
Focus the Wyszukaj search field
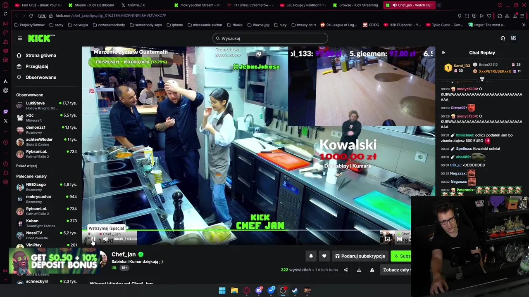tap(270, 38)
